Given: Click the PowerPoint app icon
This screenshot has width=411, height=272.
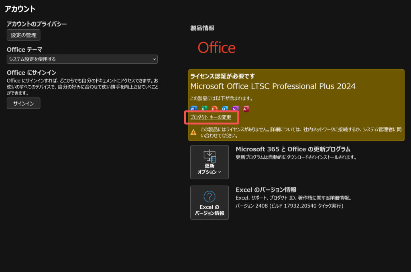Looking at the screenshot, I should point(214,108).
